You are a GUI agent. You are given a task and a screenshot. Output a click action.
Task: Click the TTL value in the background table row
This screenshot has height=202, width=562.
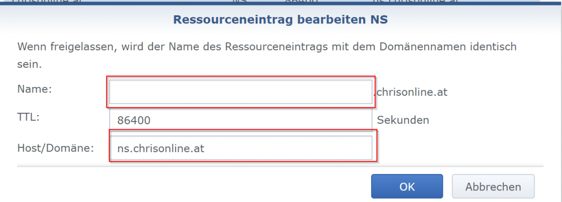(x=301, y=2)
